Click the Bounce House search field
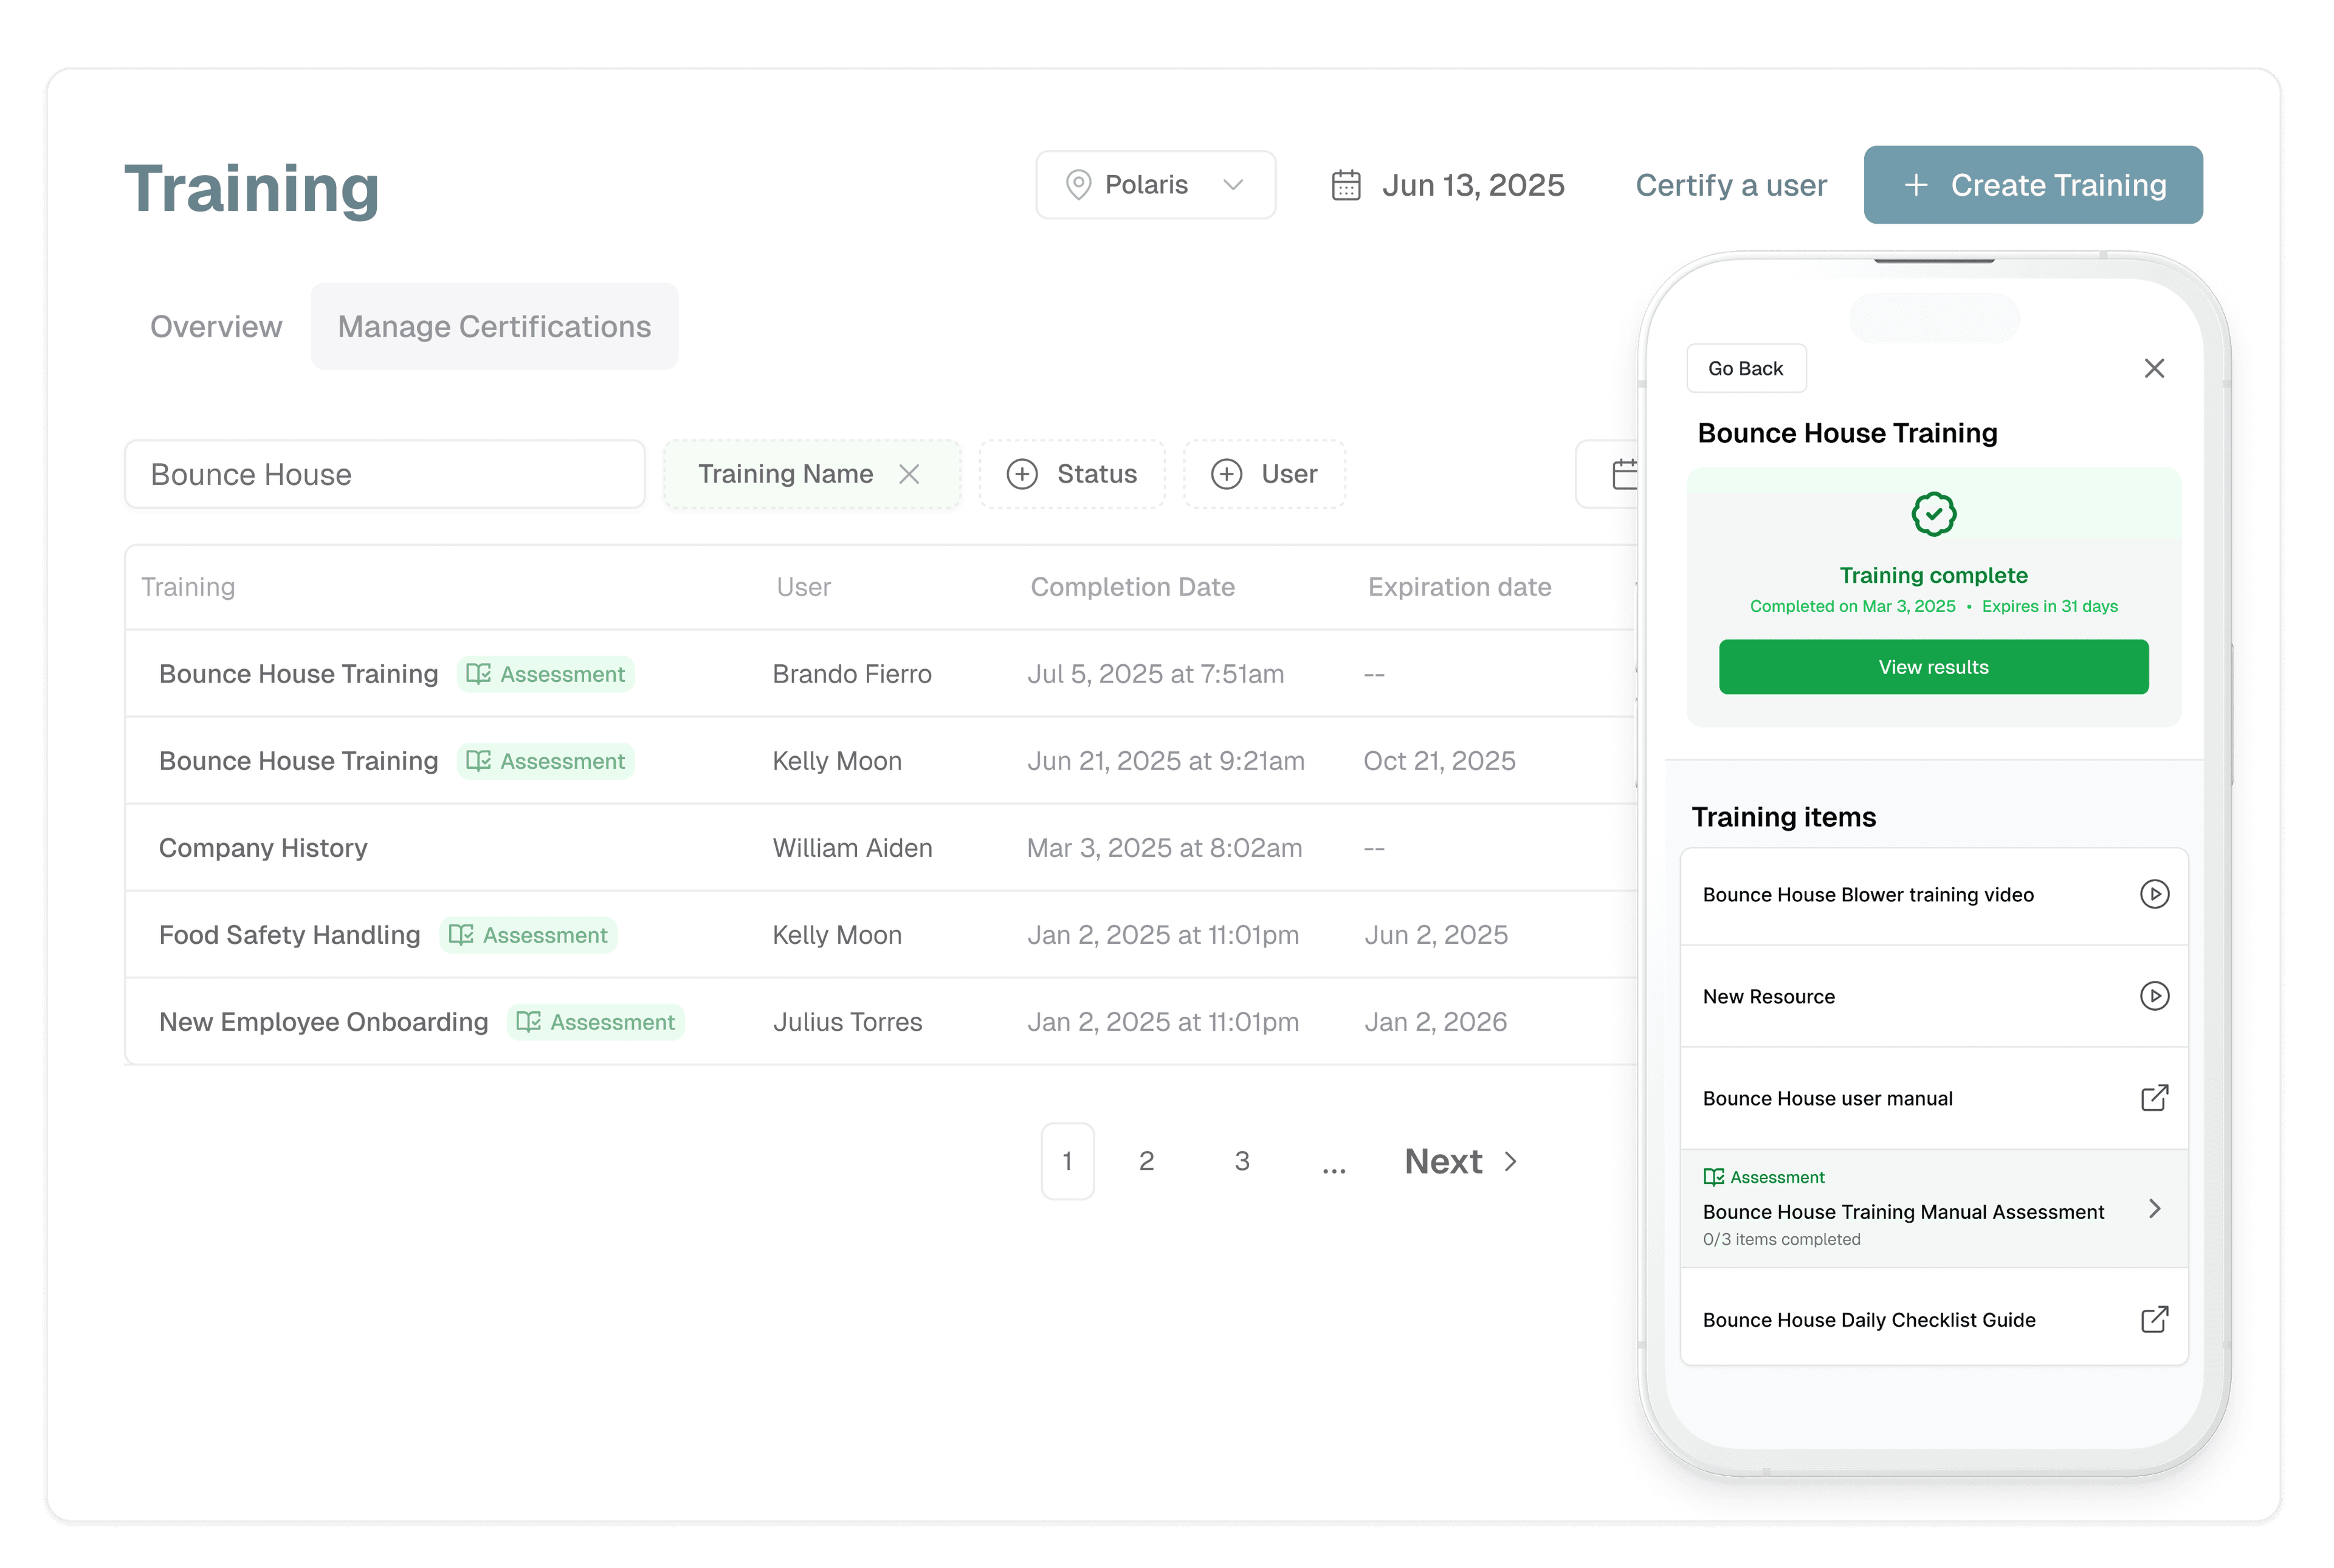Image resolution: width=2334 pixels, height=1568 pixels. coord(385,474)
